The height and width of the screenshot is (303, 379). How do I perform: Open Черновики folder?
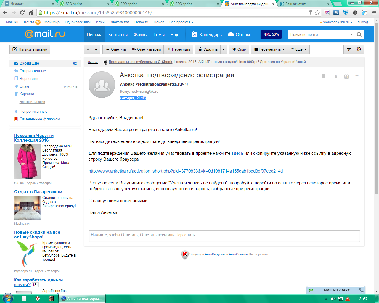pos(29,78)
